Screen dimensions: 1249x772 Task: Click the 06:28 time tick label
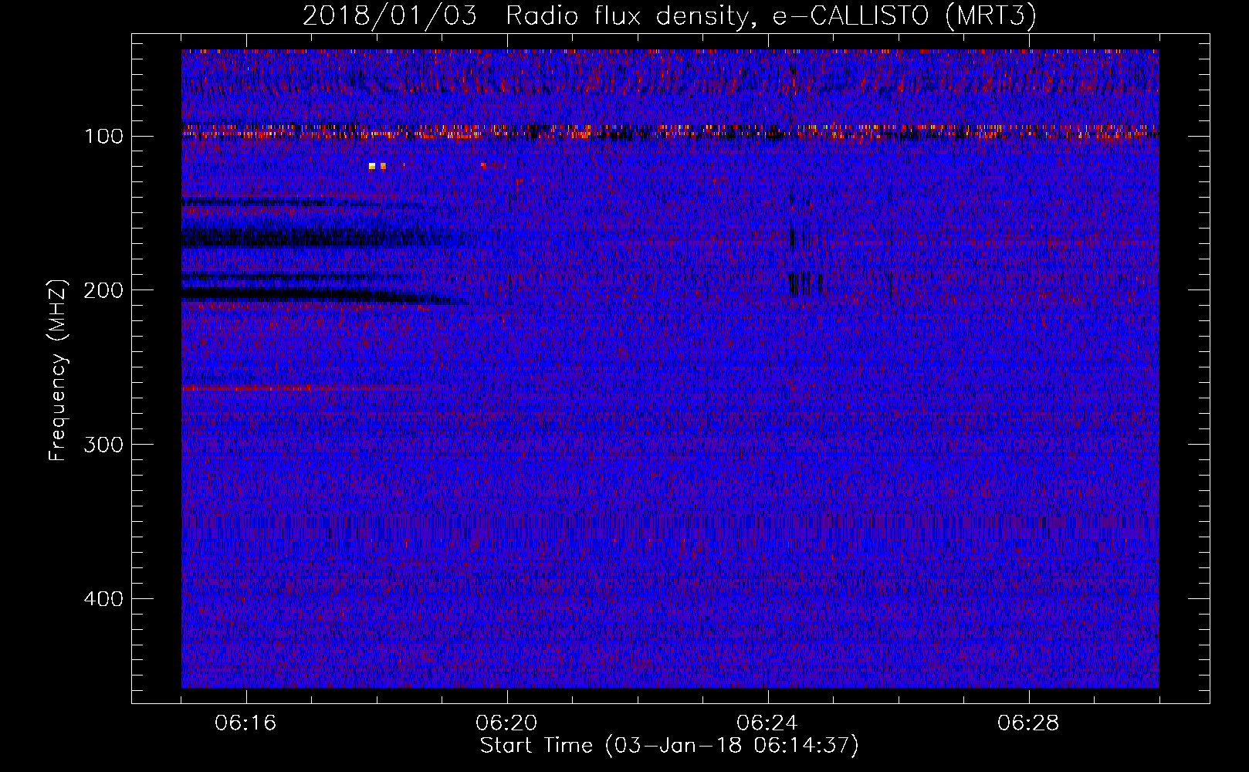1028,723
